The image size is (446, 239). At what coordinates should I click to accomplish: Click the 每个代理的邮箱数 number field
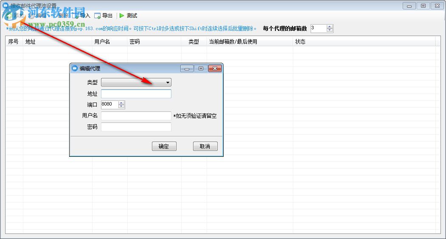[x=319, y=28]
